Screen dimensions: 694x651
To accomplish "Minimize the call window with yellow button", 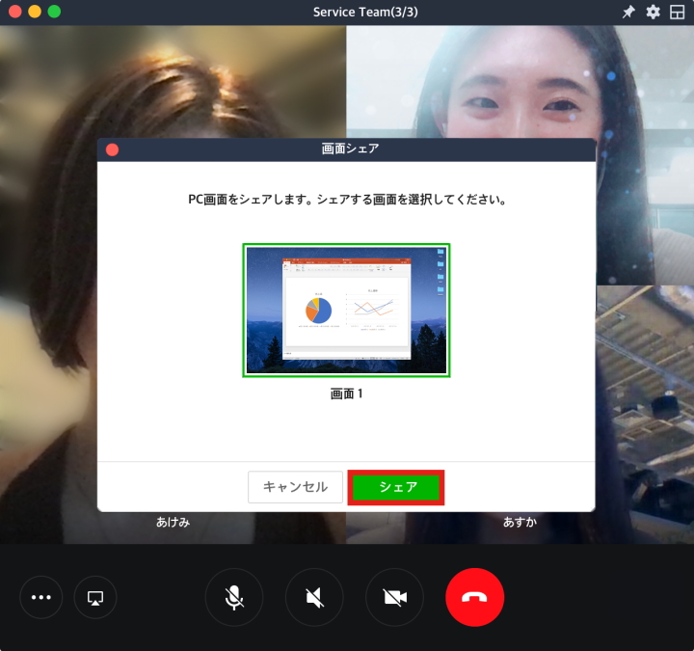I will [35, 12].
